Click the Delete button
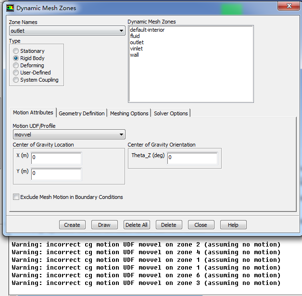Screen dimensions: 302x296 tap(169, 225)
